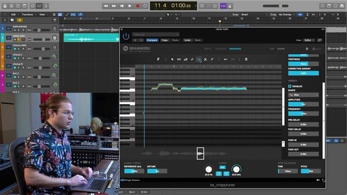Click the Duplicate Track button

(12, 20)
